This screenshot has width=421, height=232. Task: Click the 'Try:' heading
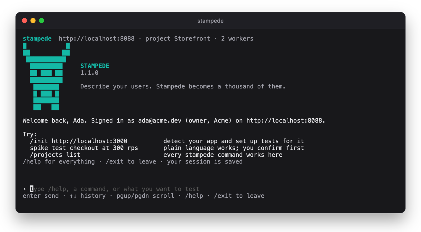(x=30, y=134)
